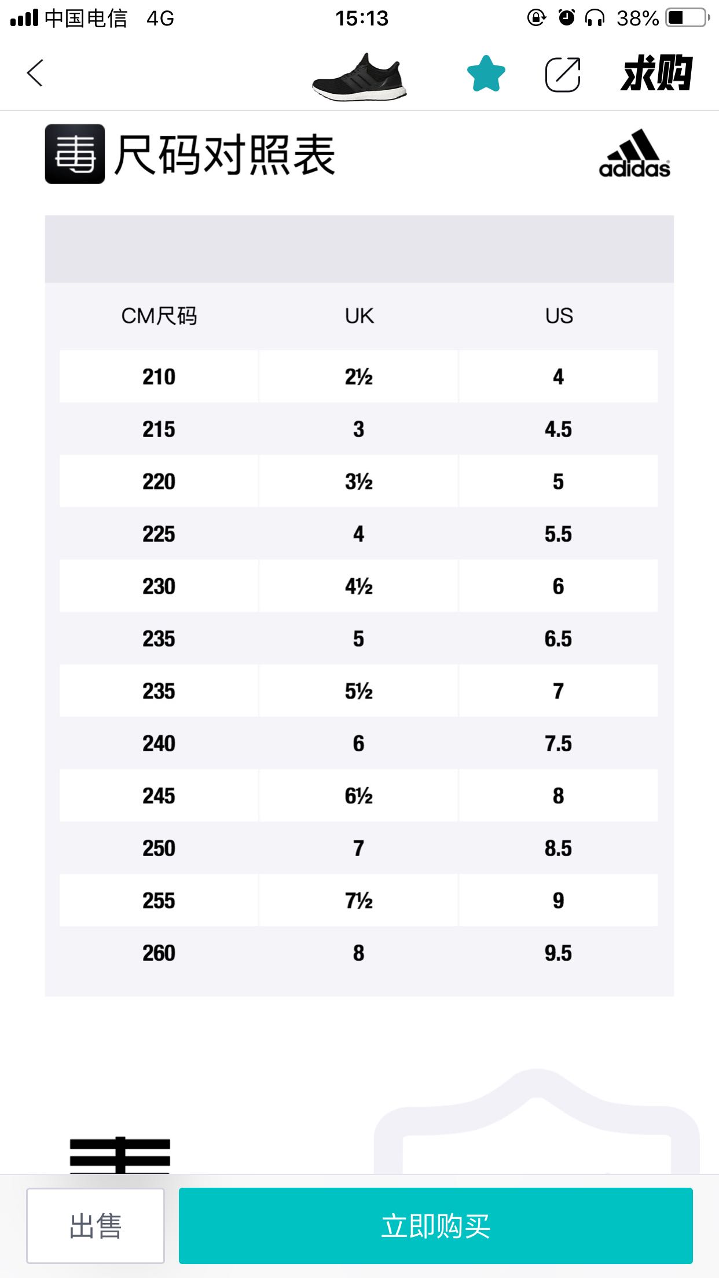Tap the adidas logo
The image size is (719, 1278).
point(634,154)
